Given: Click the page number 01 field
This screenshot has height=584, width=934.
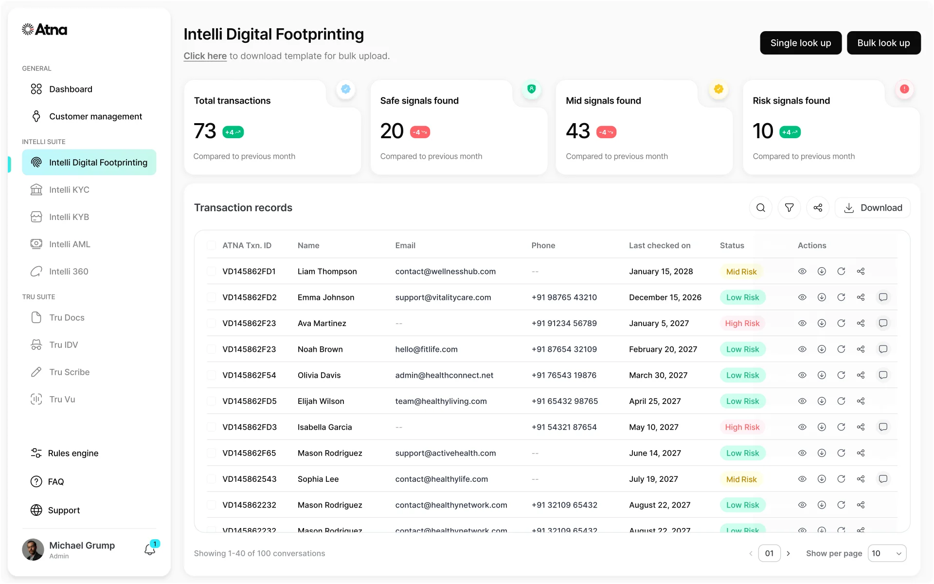Looking at the screenshot, I should pyautogui.click(x=769, y=553).
